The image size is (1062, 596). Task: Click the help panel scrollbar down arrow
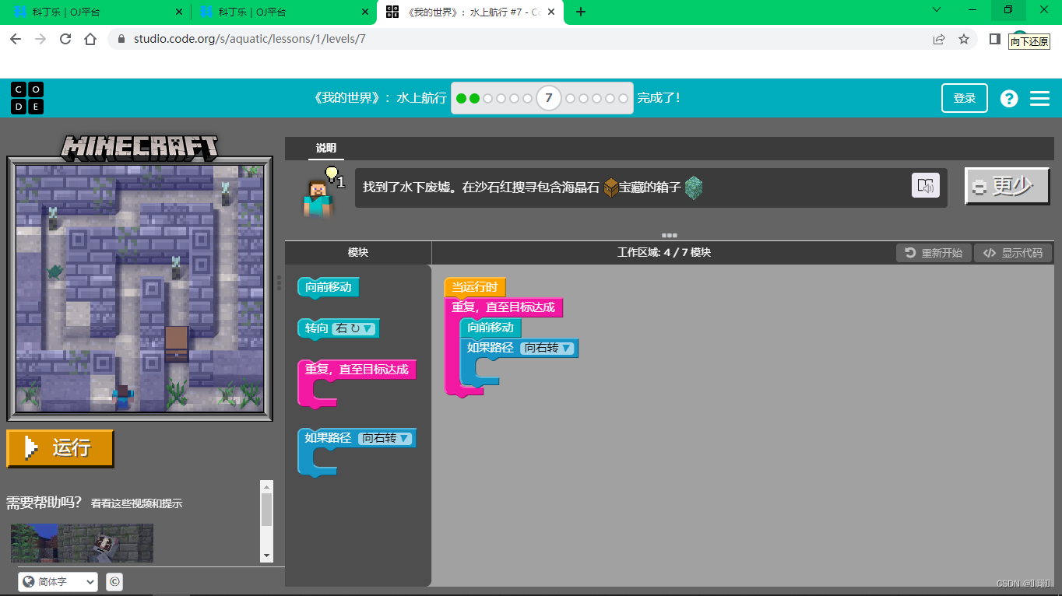(267, 556)
